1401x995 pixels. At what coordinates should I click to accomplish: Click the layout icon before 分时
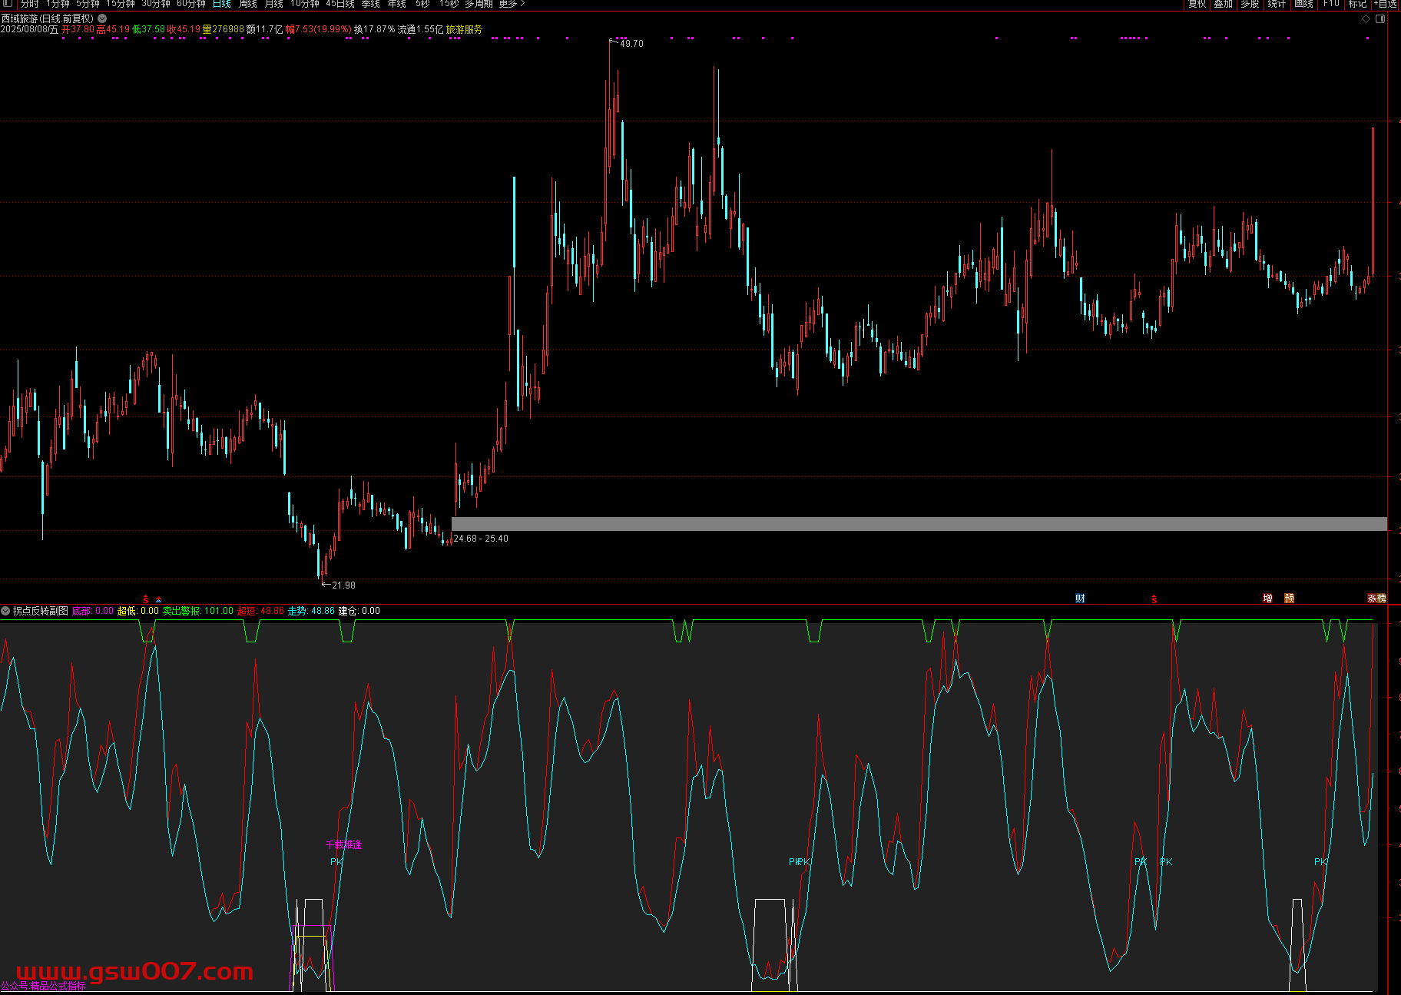[x=8, y=4]
